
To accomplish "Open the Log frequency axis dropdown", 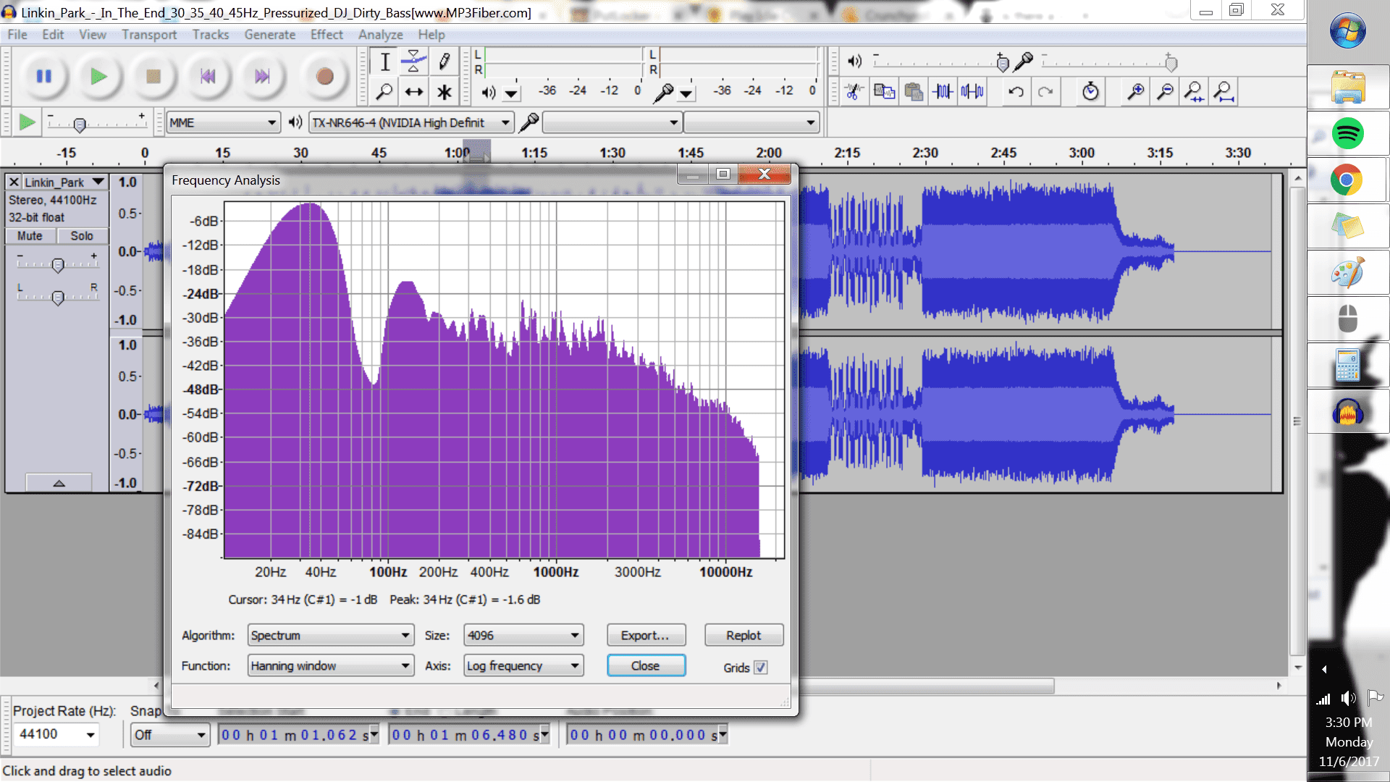I will 523,665.
